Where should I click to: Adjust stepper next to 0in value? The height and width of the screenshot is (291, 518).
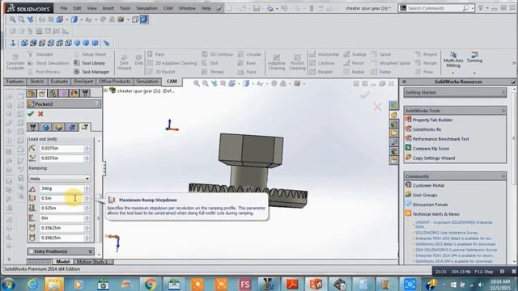87,218
